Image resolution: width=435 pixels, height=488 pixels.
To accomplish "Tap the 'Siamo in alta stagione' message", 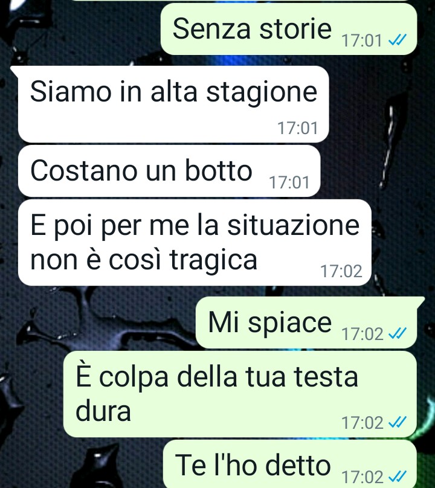I will pos(173,104).
